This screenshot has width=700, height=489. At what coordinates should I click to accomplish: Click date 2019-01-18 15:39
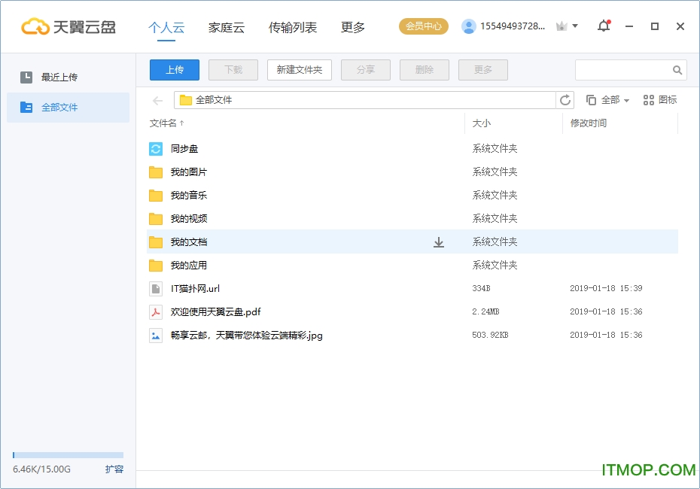(606, 288)
